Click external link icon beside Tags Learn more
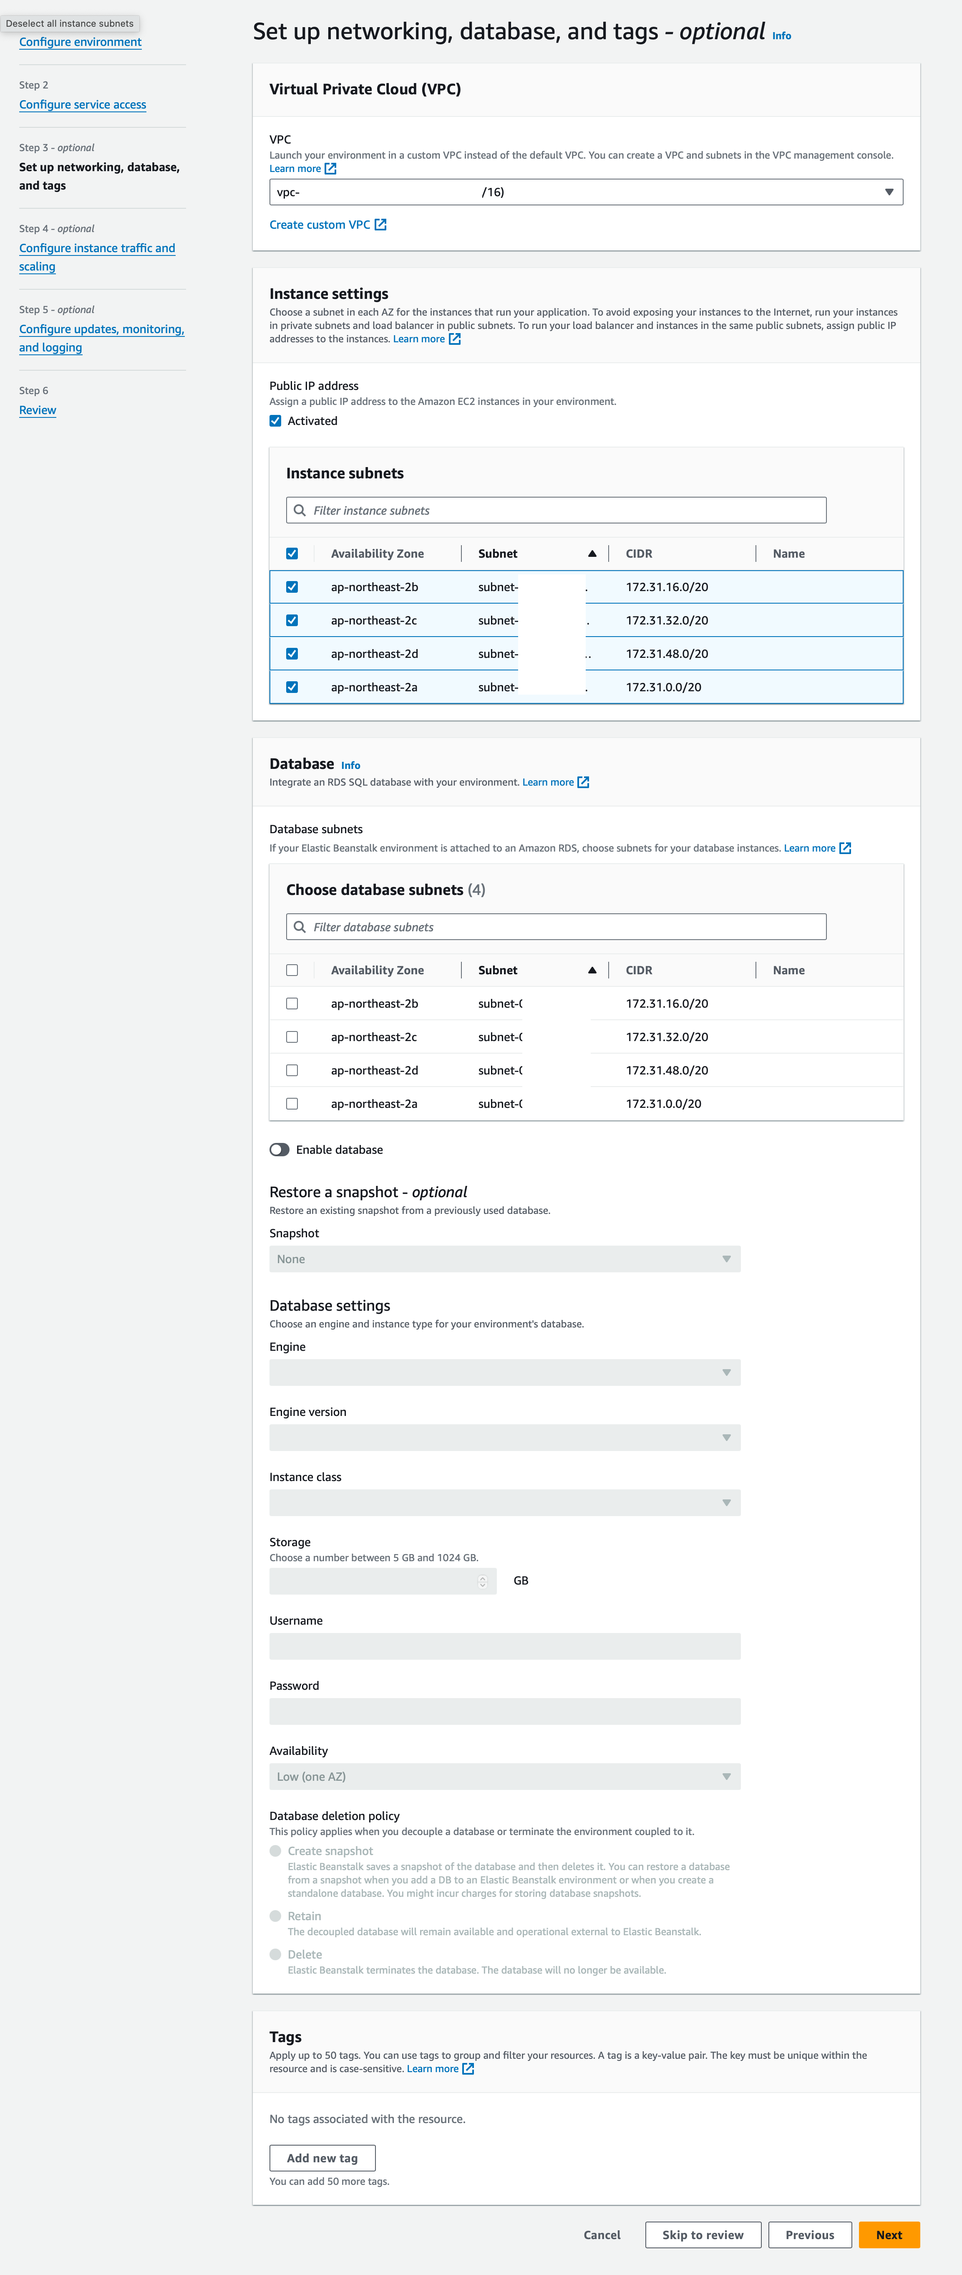 click(x=468, y=2069)
